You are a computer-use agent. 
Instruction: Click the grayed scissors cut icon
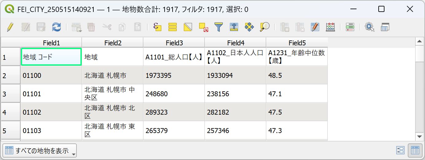coord(107,27)
